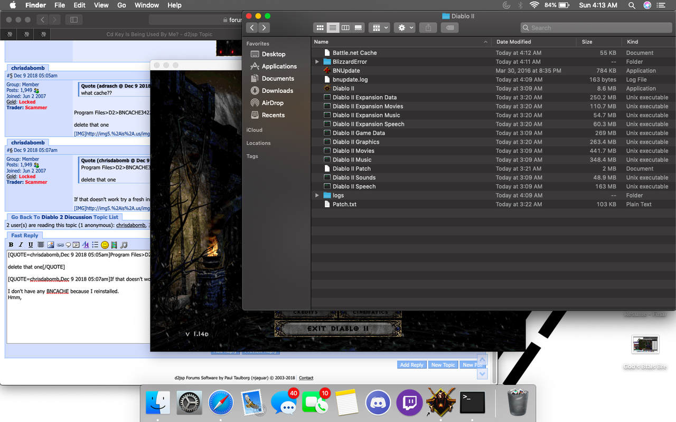Open the Finder action gear dropdown
676x422 pixels.
tap(405, 27)
